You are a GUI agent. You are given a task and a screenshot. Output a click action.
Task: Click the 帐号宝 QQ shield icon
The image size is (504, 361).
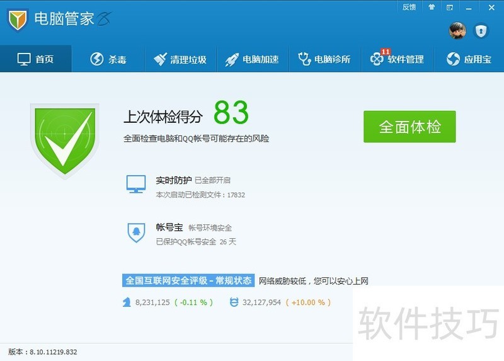pos(136,232)
